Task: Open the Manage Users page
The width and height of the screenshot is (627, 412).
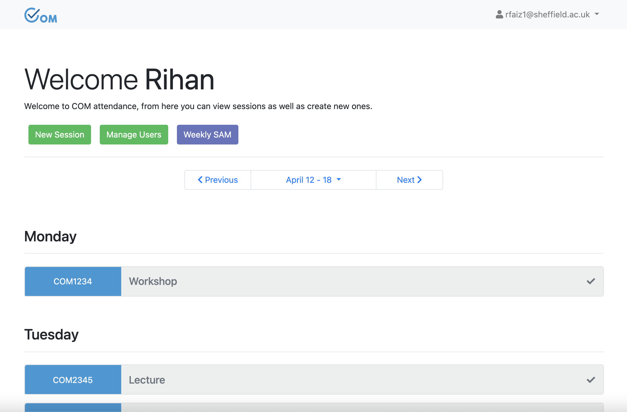Action: [x=134, y=135]
